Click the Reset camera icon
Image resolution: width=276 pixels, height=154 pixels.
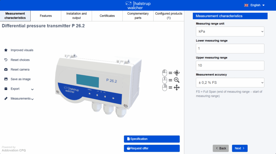[x=6, y=69]
